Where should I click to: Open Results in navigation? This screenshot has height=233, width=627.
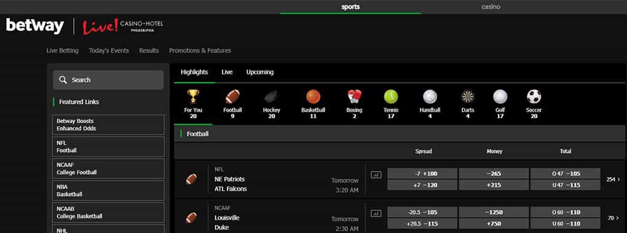pyautogui.click(x=149, y=51)
